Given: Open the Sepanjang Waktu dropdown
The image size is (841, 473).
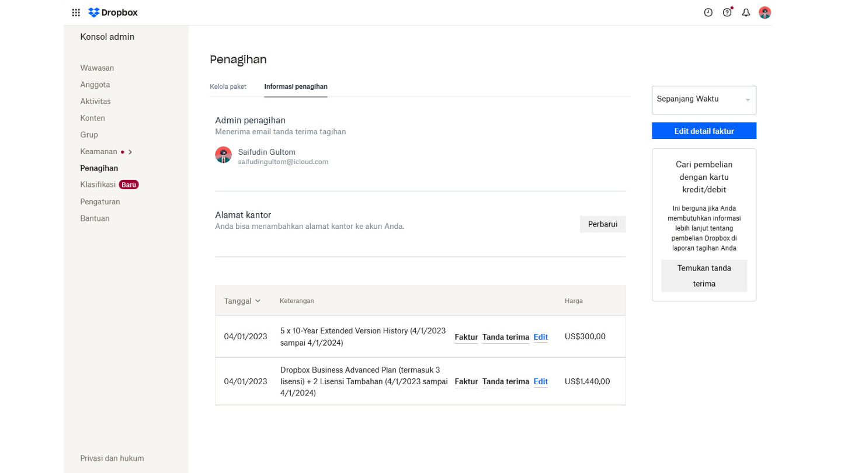Looking at the screenshot, I should 704,100.
